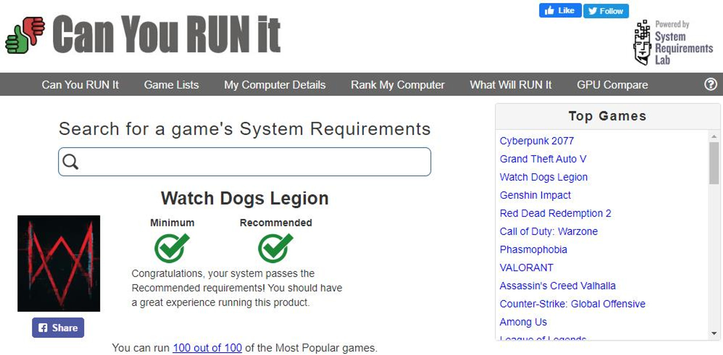
Task: Open the 100 out of 100 link
Action: tap(207, 348)
